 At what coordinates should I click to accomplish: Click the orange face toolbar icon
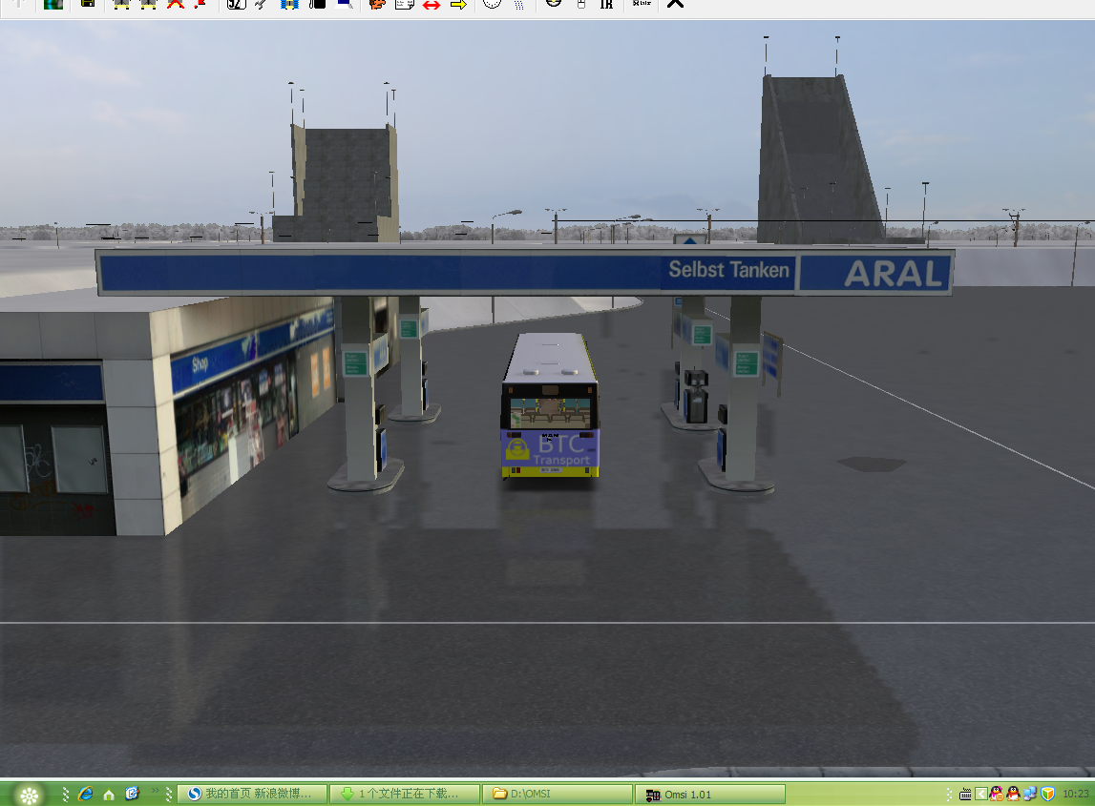pos(377,4)
